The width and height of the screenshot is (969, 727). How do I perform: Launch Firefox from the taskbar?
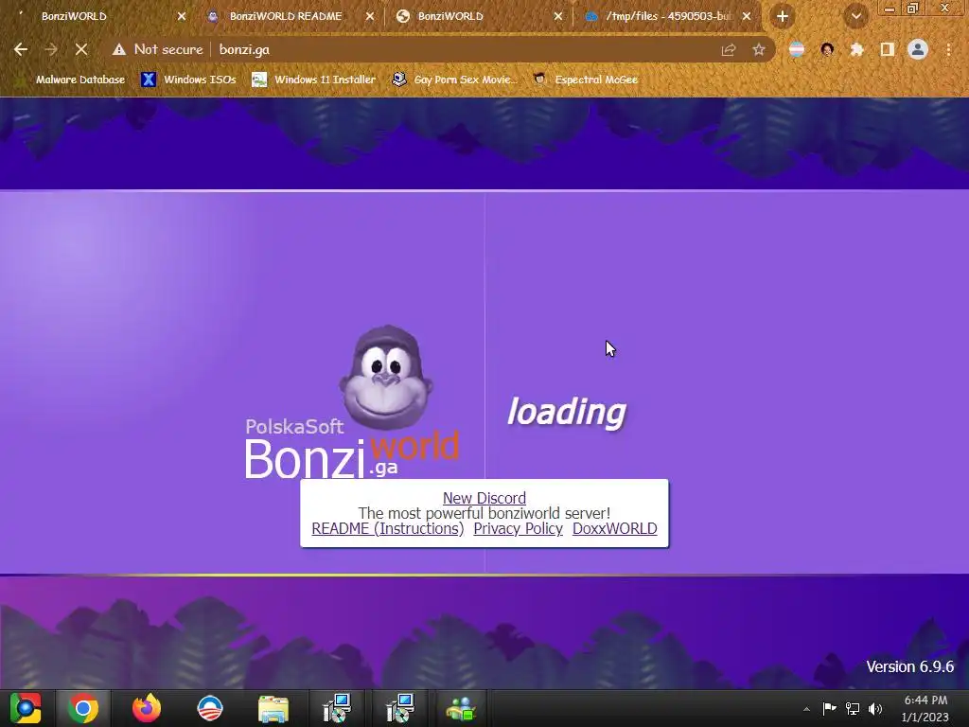click(147, 708)
